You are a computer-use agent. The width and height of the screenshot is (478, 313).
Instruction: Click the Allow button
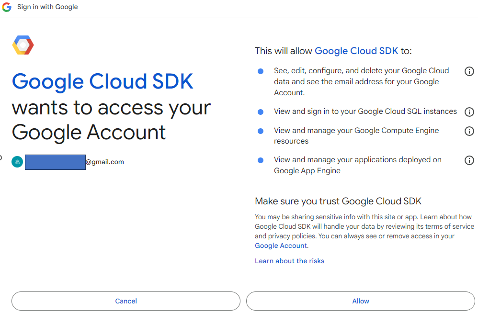click(x=360, y=301)
